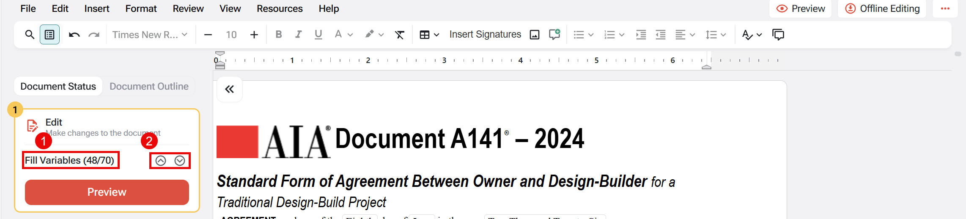Viewport: 966px width, 219px height.
Task: Open the Edit menu
Action: tap(60, 8)
